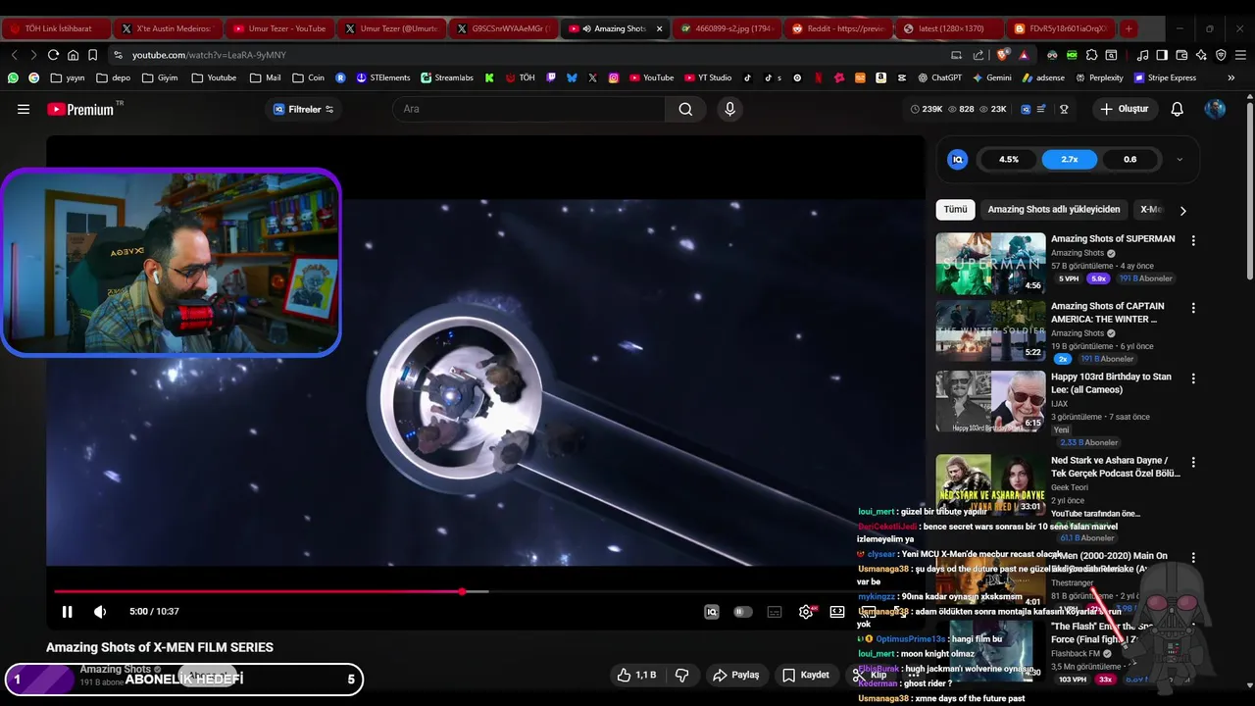Screen dimensions: 1255x706
Task: Open the trophy icon in YouTube header
Action: pos(1064,109)
